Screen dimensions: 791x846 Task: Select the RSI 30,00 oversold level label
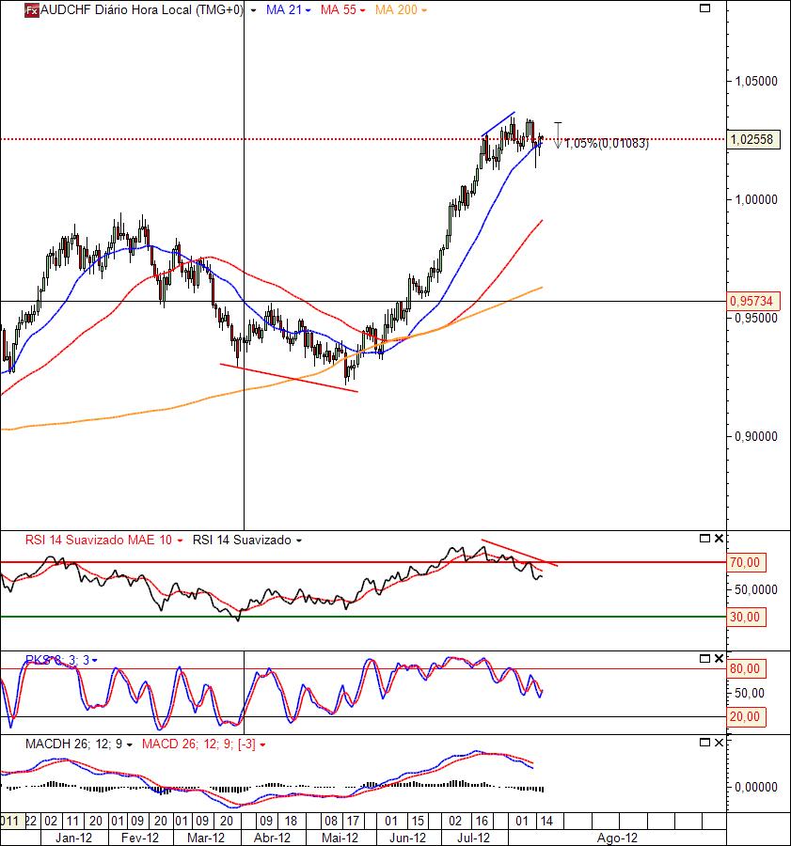coord(746,617)
